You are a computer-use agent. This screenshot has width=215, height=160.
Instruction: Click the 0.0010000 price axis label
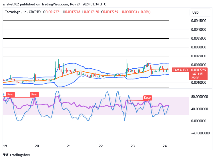tap(199, 83)
